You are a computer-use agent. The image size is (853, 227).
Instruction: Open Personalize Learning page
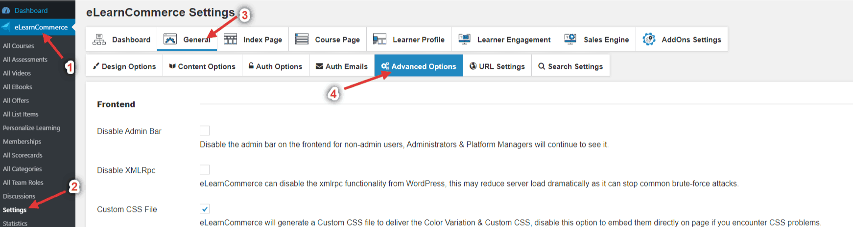(31, 128)
